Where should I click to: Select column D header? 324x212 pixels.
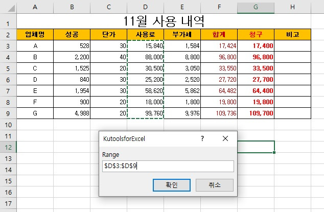[x=146, y=7]
